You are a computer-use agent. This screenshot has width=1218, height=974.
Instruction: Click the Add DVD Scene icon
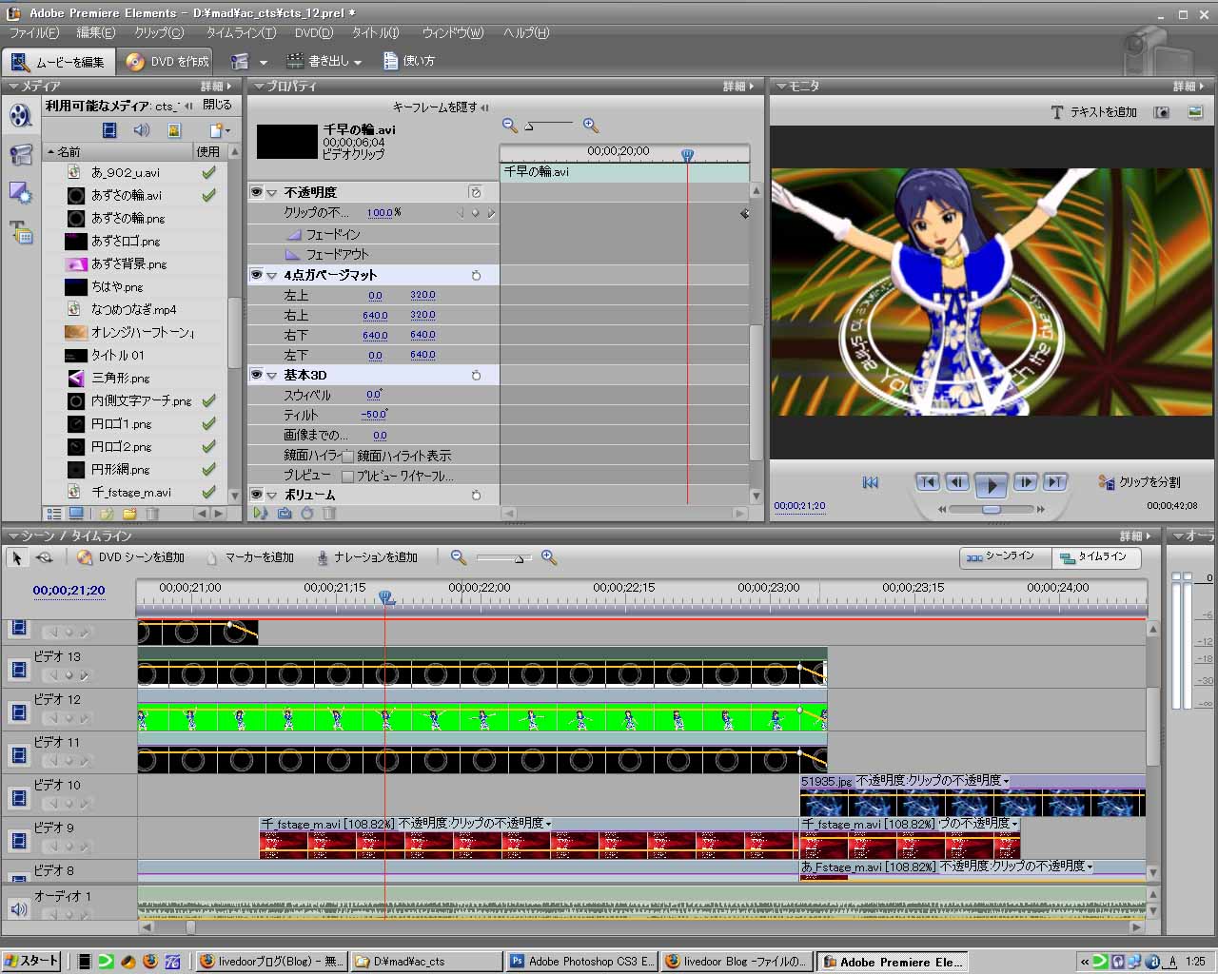[85, 557]
